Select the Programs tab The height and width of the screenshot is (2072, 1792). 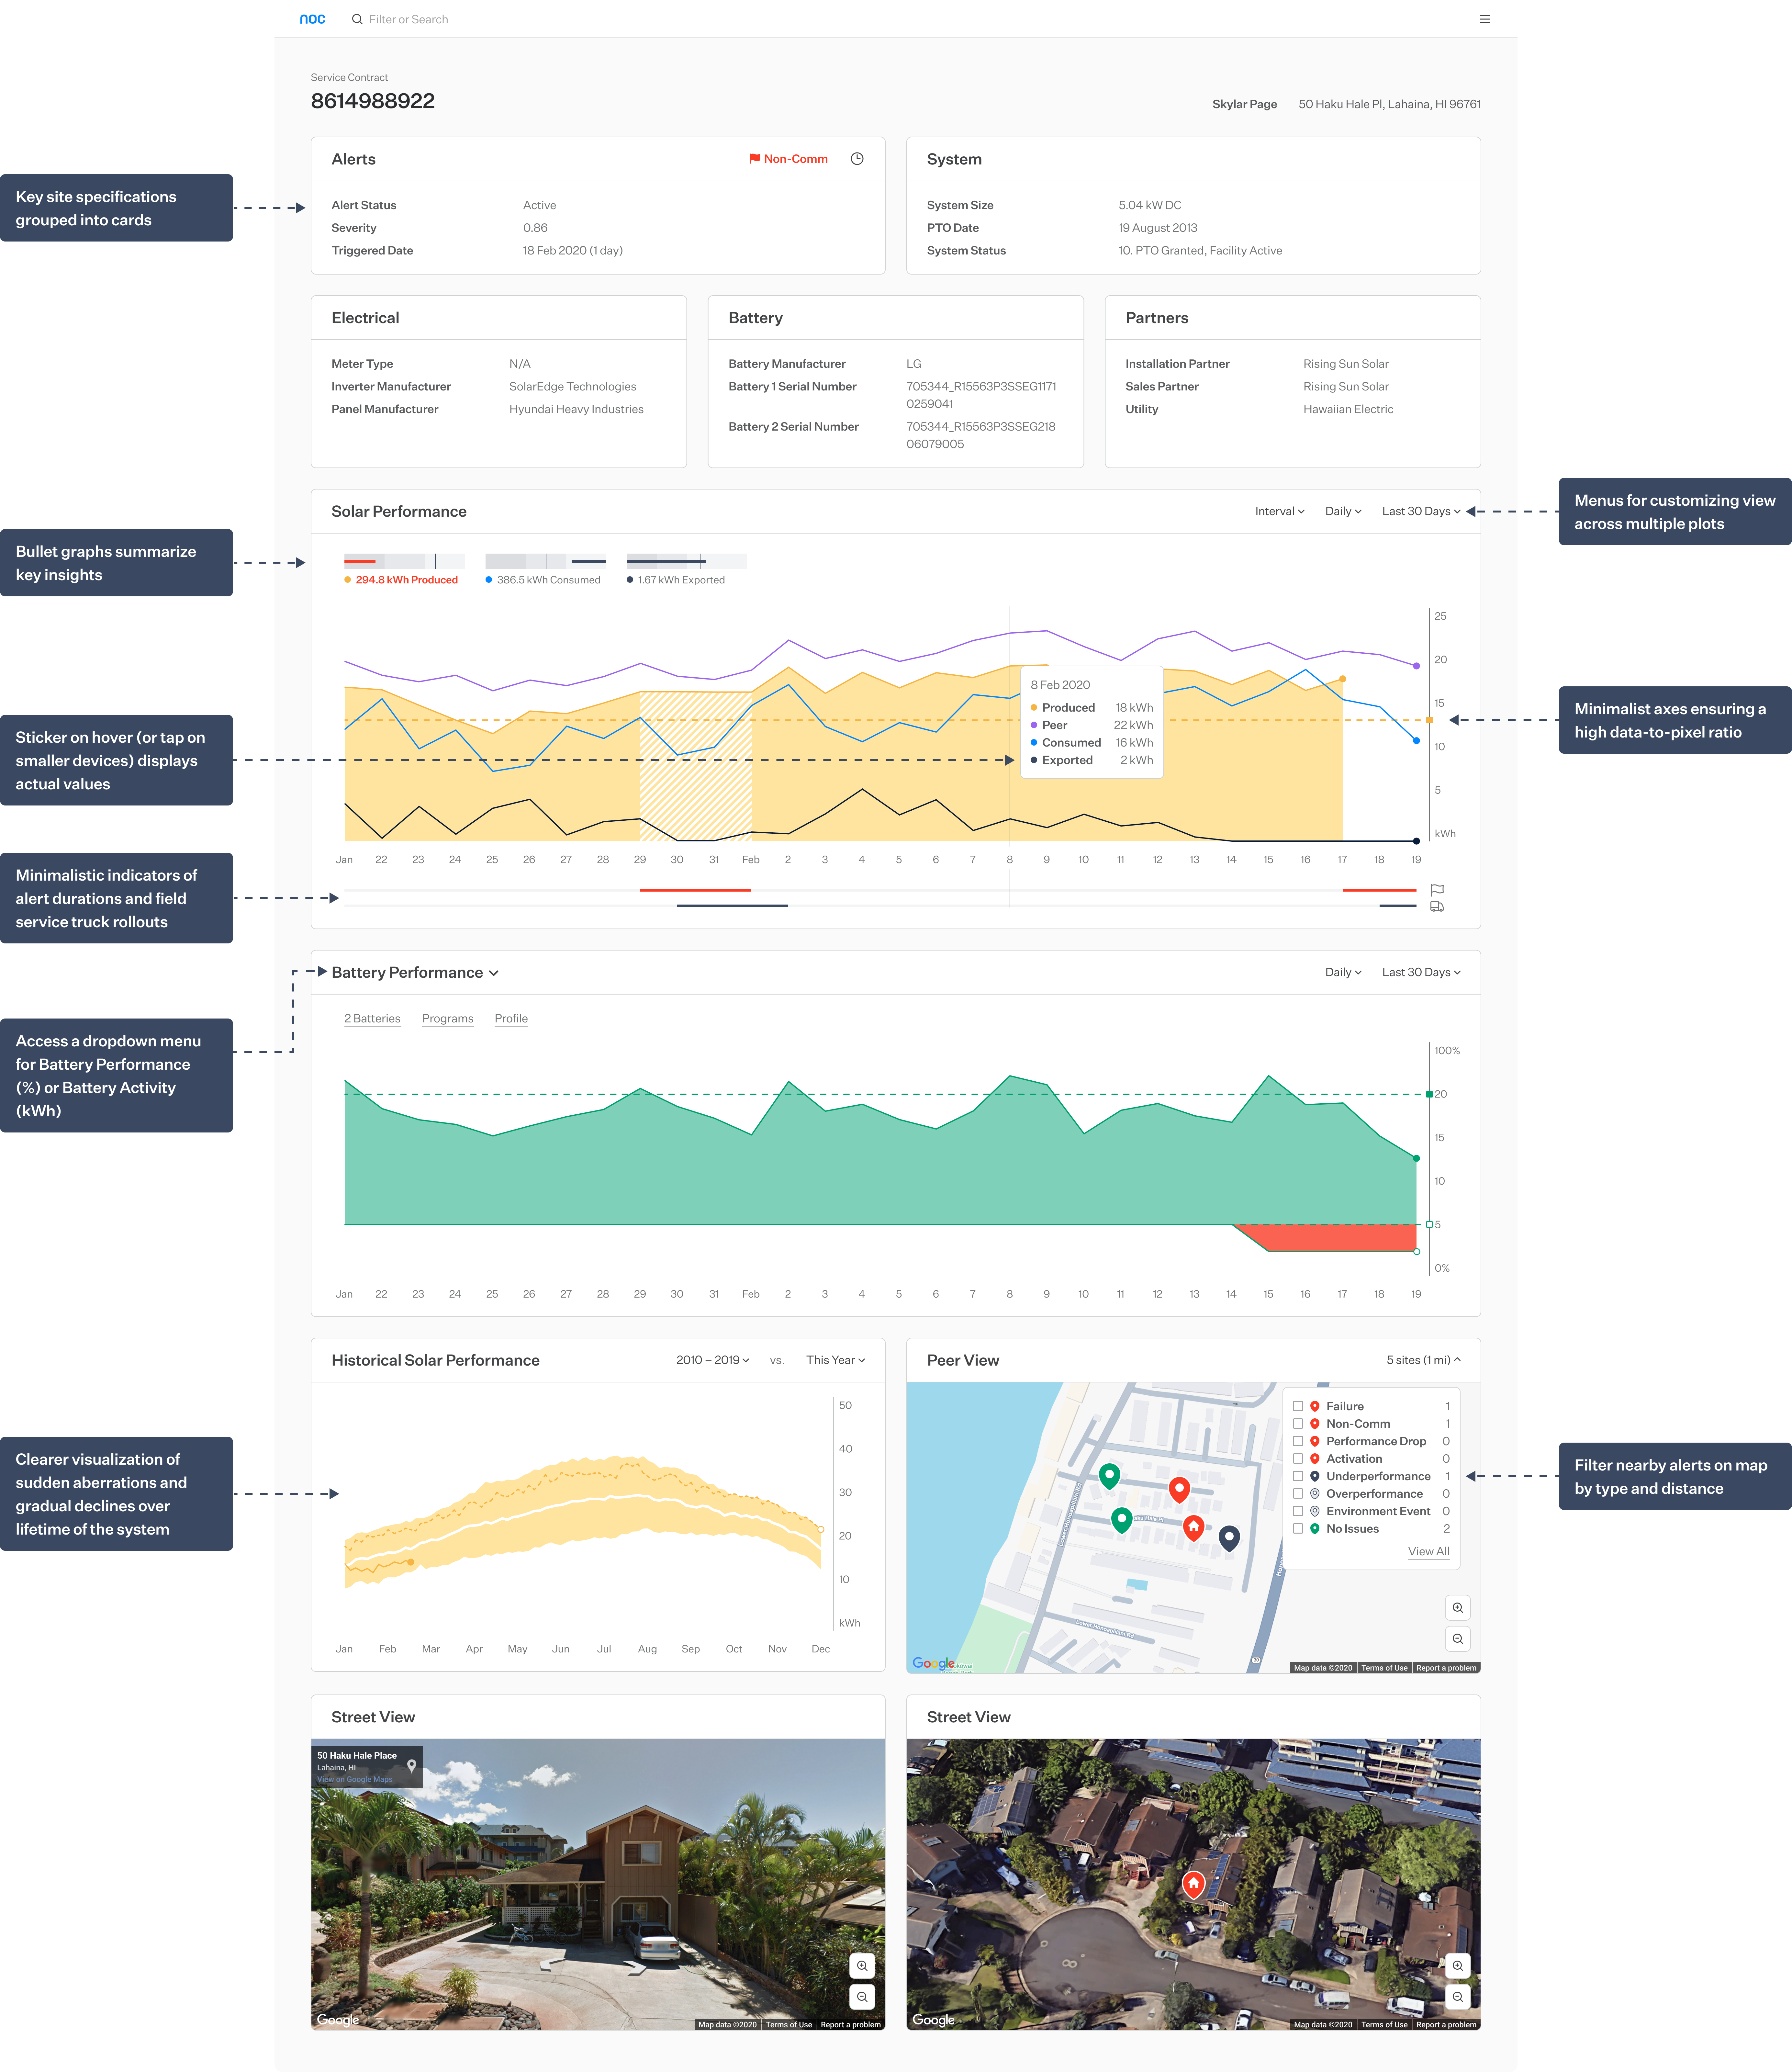pos(448,1019)
